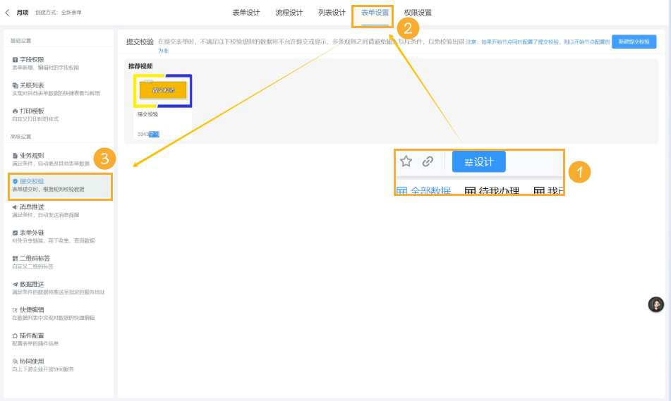Click the 快捷编辑 pencil icon
The image size is (671, 401).
(15, 310)
